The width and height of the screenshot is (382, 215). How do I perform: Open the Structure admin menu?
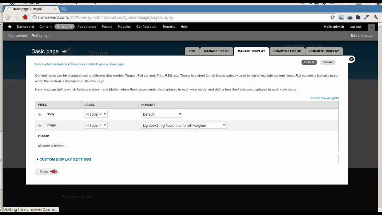pos(64,27)
